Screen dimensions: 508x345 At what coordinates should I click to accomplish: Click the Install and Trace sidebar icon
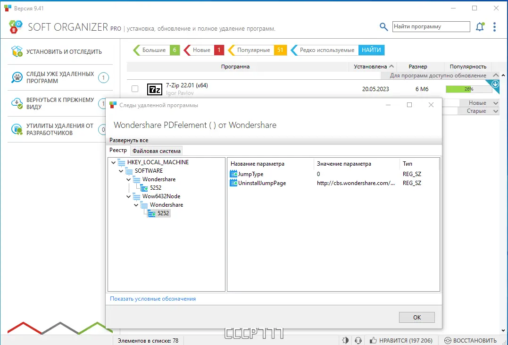click(x=17, y=51)
